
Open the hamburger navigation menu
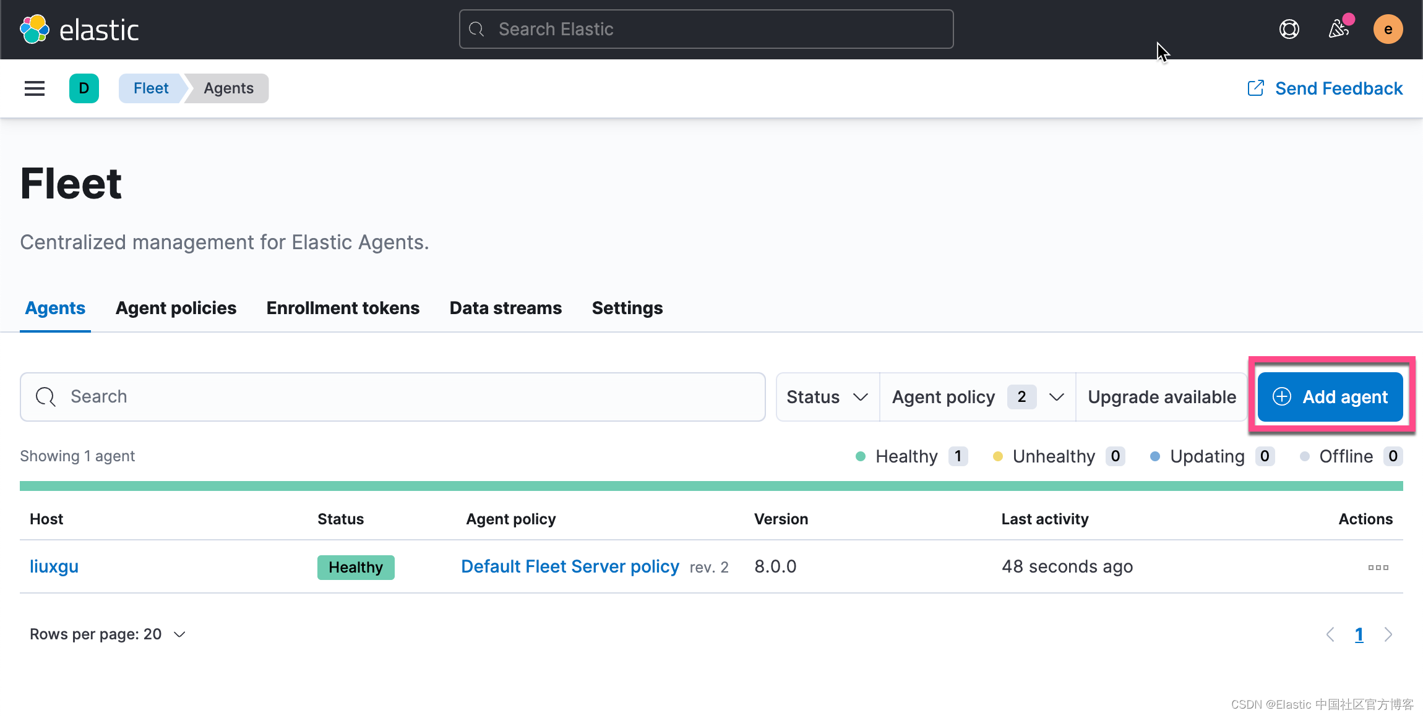pyautogui.click(x=34, y=88)
